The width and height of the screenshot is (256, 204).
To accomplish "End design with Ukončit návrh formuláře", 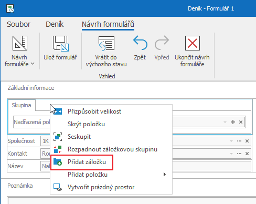I will click(193, 43).
